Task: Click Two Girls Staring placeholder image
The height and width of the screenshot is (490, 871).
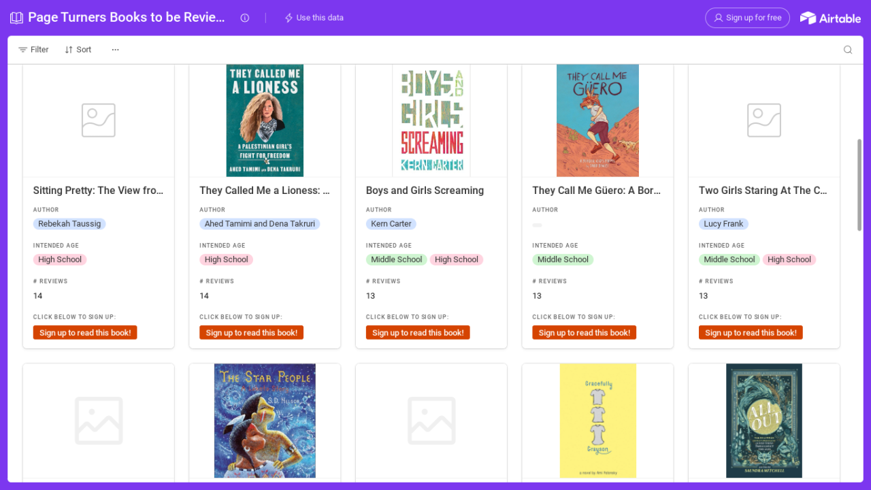Action: pos(764,120)
